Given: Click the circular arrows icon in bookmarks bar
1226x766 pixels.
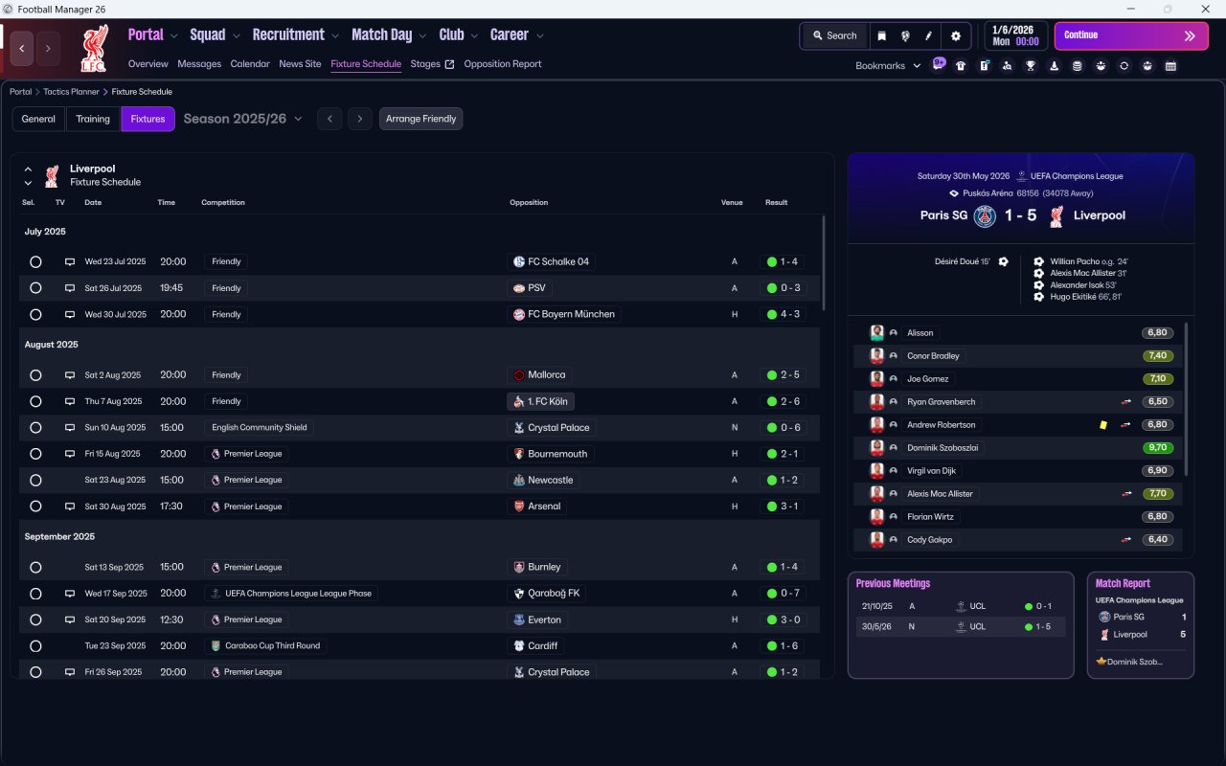Looking at the screenshot, I should pyautogui.click(x=1124, y=66).
